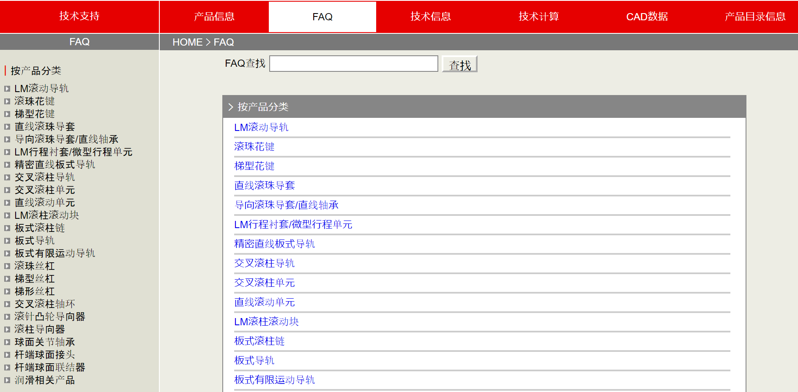Viewport: 798px width, 392px height.
Task: Click arrow icon beside sidebar 润滑相关产品
Action: (7, 380)
